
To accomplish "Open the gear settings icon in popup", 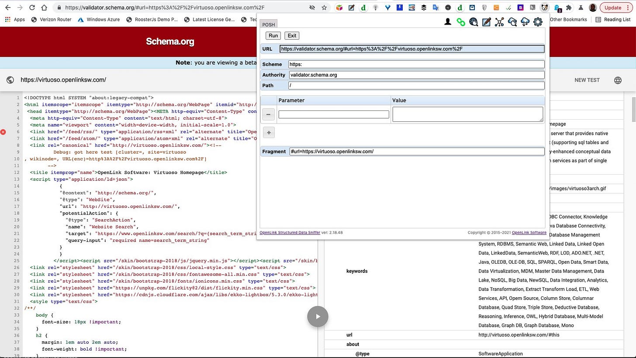I will coord(538,22).
